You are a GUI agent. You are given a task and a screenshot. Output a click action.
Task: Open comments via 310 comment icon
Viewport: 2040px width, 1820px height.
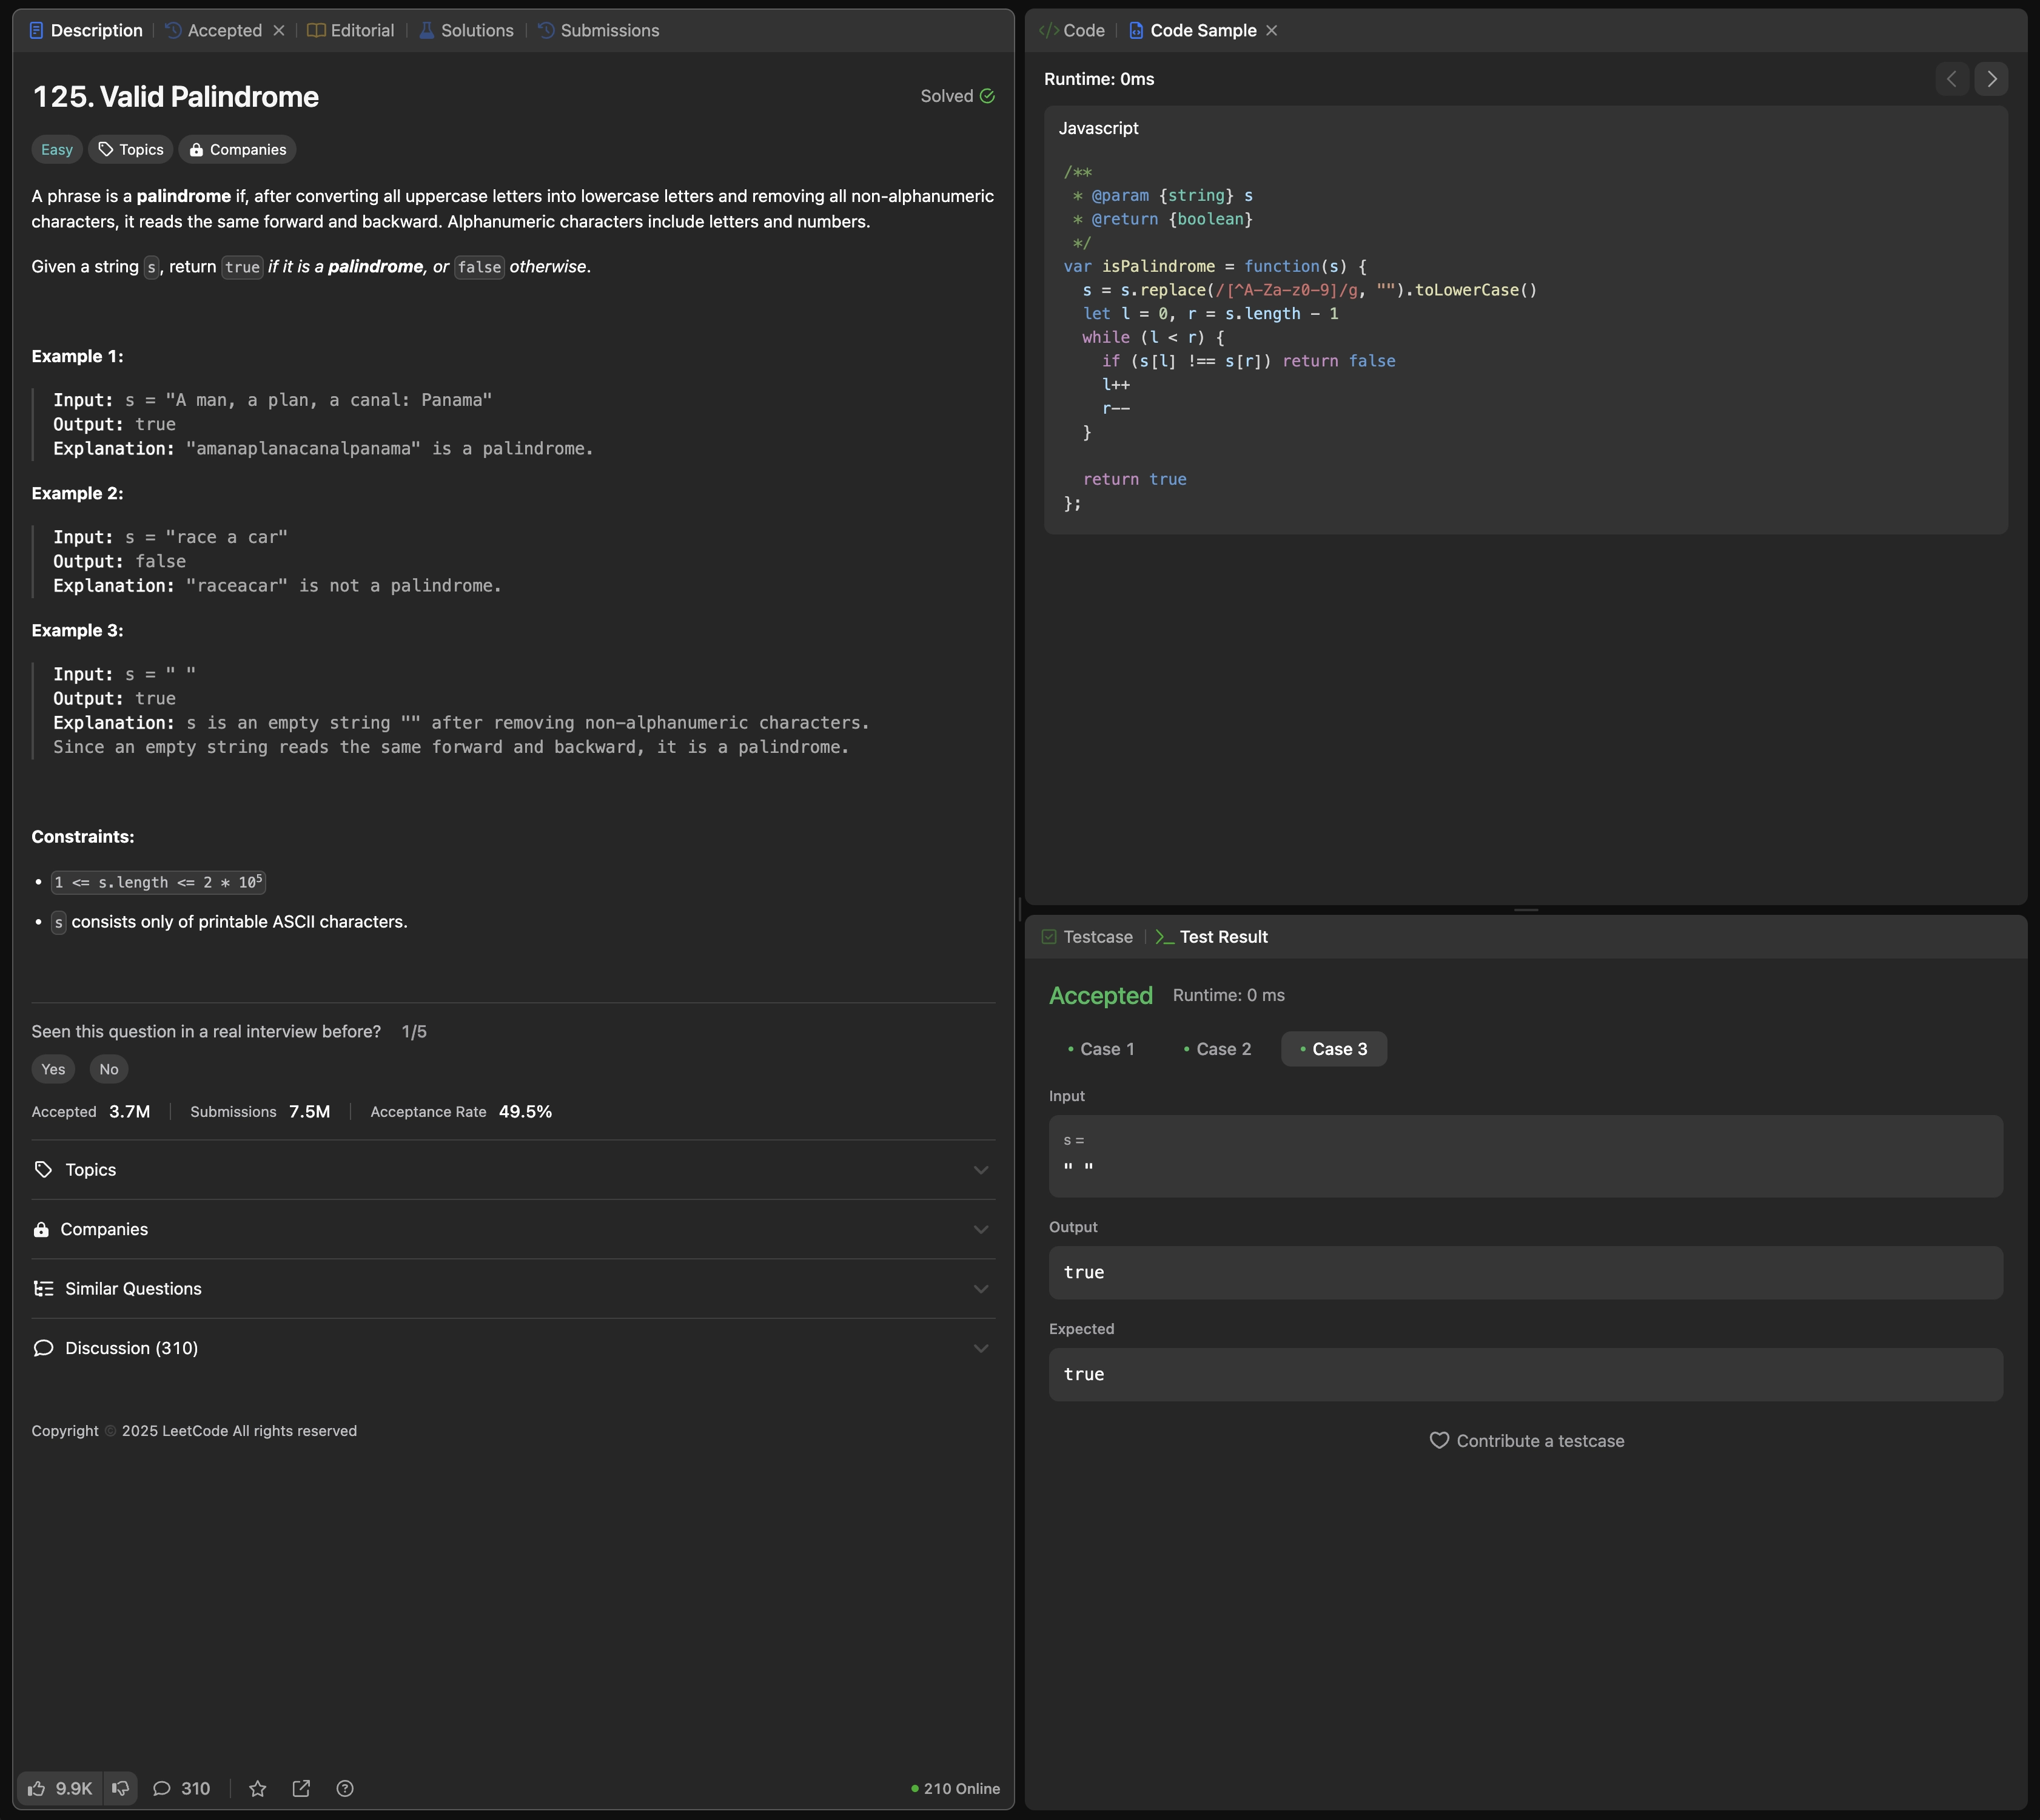coord(181,1789)
